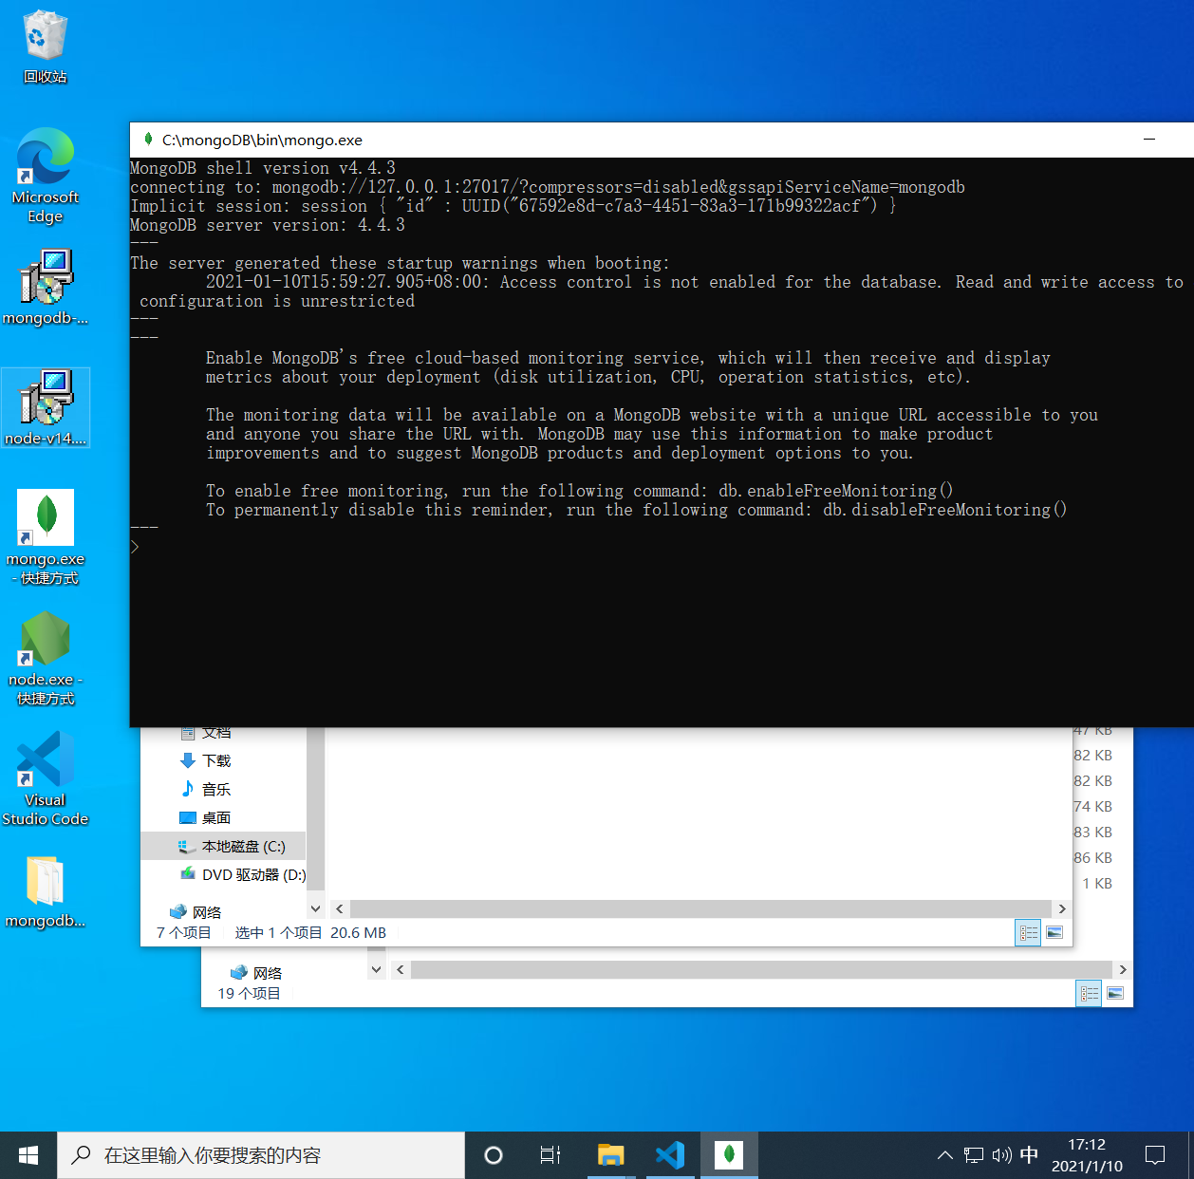Select the mongodb zip folder on the desktop
This screenshot has width=1194, height=1179.
45,892
